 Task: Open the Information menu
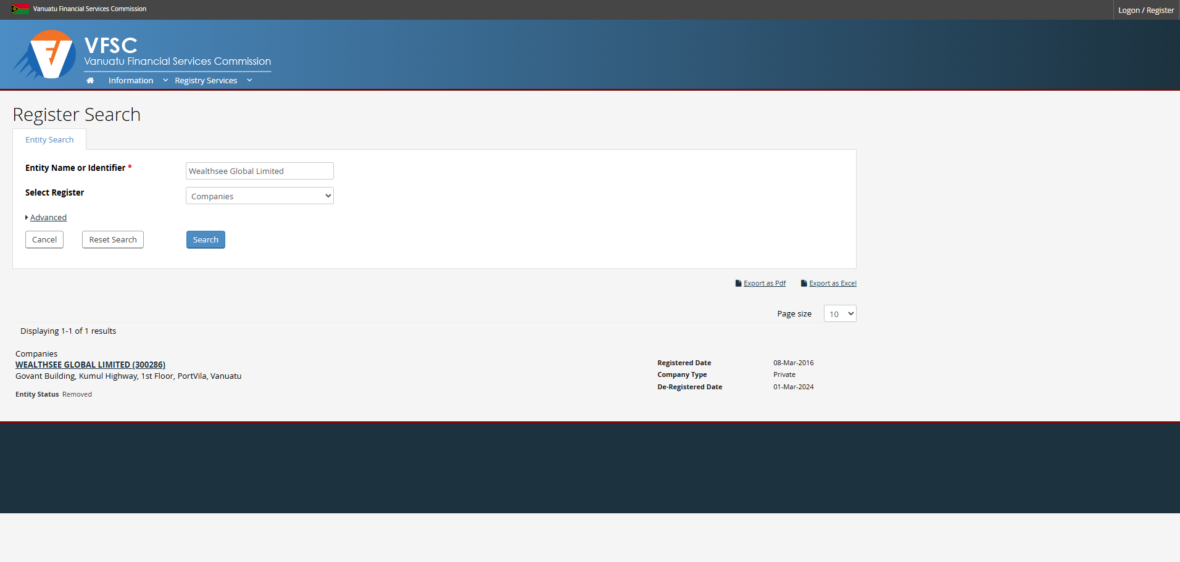pos(131,80)
